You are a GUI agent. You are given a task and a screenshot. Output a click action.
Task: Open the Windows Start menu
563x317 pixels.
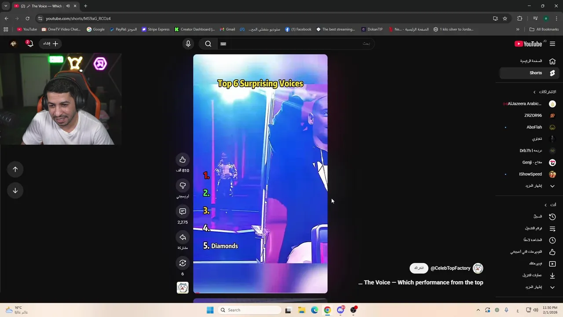[x=210, y=310]
